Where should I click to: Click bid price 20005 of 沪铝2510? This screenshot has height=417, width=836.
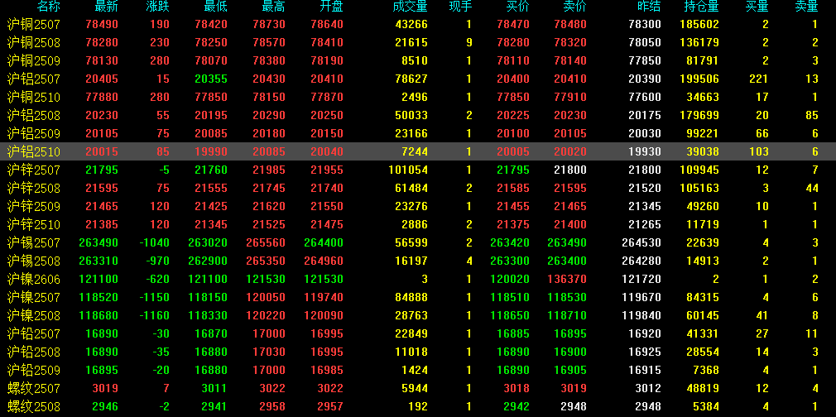tap(513, 151)
